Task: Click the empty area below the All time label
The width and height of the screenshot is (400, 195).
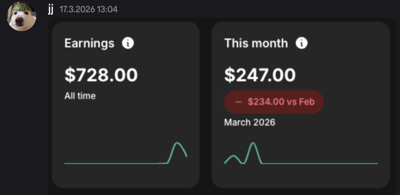Action: click(x=115, y=120)
